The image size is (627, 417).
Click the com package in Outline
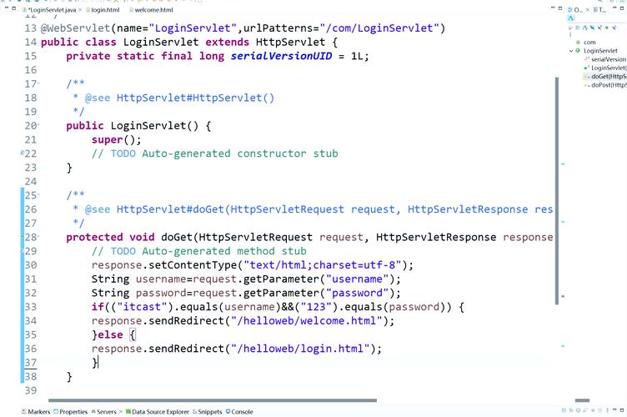click(589, 42)
